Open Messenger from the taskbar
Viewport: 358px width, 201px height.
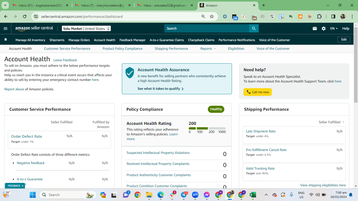point(207,195)
